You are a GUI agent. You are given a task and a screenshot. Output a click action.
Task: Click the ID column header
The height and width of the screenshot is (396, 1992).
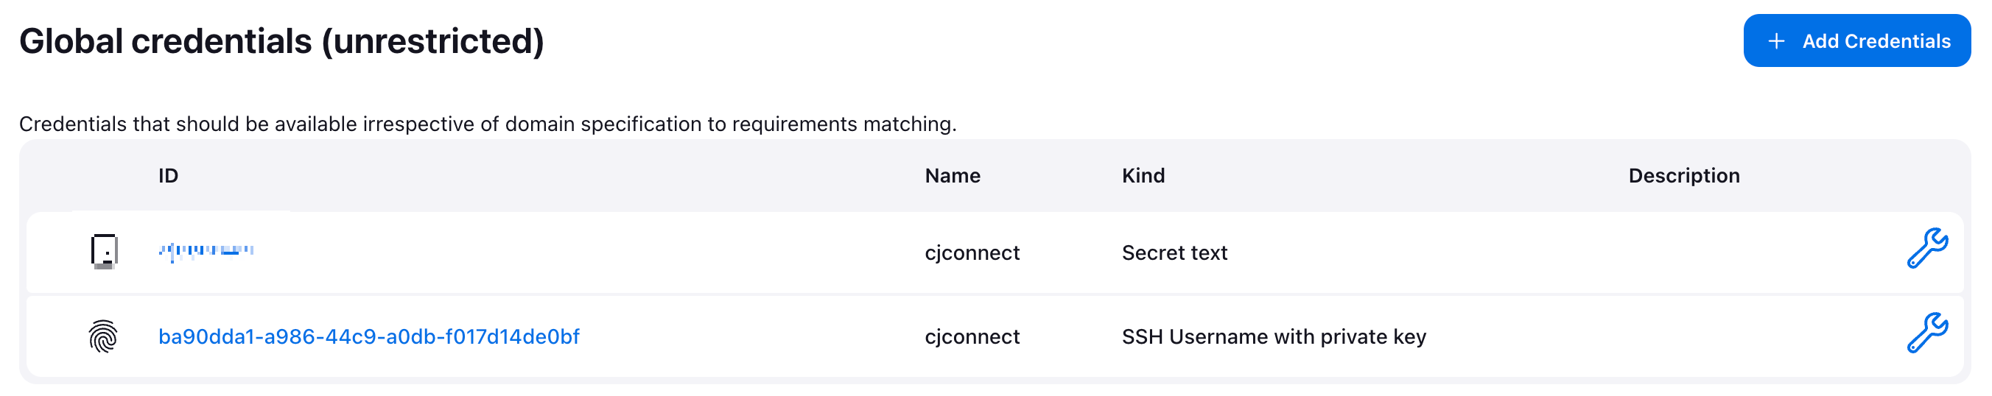pyautogui.click(x=168, y=176)
